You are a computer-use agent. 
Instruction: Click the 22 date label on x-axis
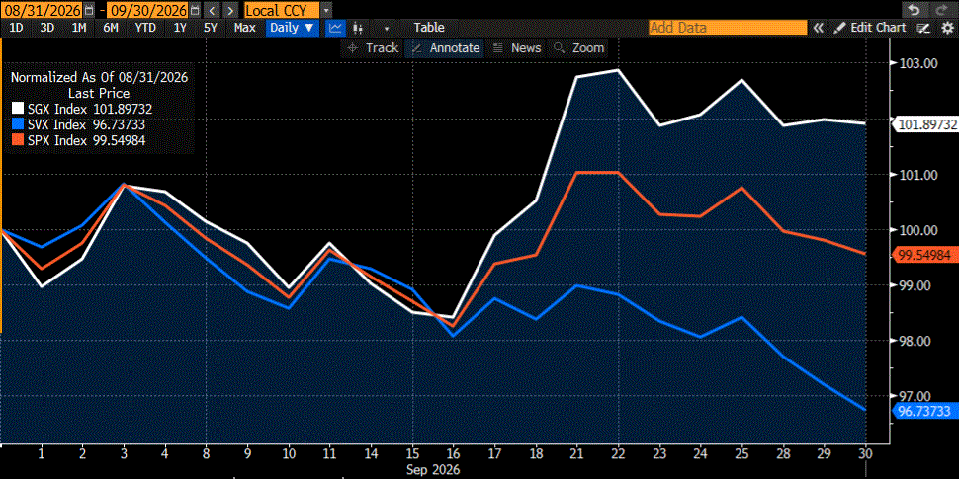point(618,454)
